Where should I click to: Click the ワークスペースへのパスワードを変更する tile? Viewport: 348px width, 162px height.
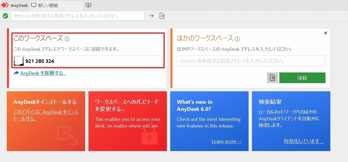tap(128, 121)
